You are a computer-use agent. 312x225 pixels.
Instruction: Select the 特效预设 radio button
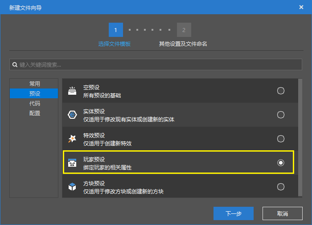[281, 139]
